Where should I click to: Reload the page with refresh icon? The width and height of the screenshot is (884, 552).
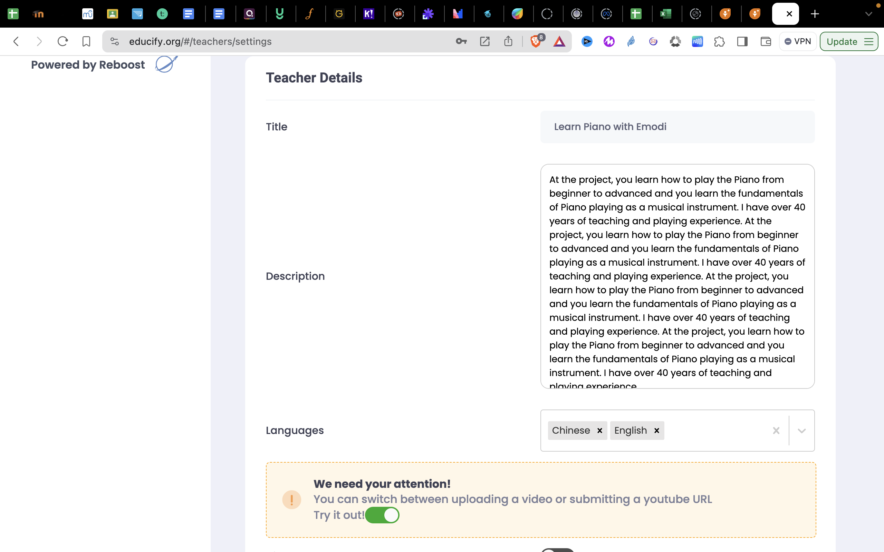tap(63, 42)
